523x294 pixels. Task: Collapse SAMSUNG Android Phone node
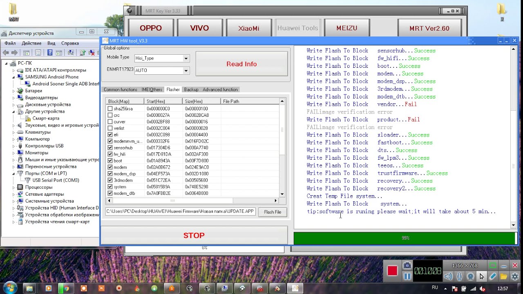[x=14, y=77]
